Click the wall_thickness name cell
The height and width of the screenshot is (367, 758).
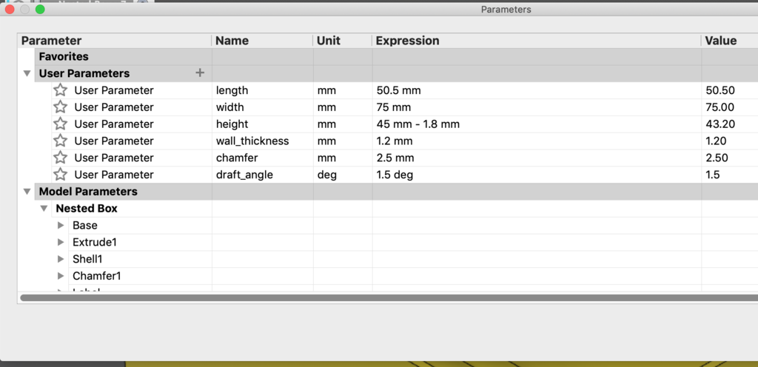click(x=252, y=141)
